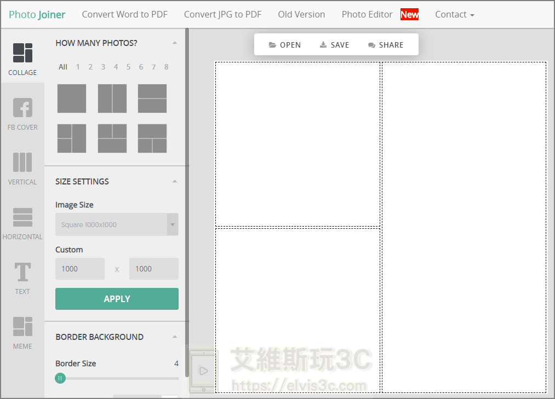Screen dimensions: 555x399
Task: Go to Convert Word to PDF
Action: point(124,14)
